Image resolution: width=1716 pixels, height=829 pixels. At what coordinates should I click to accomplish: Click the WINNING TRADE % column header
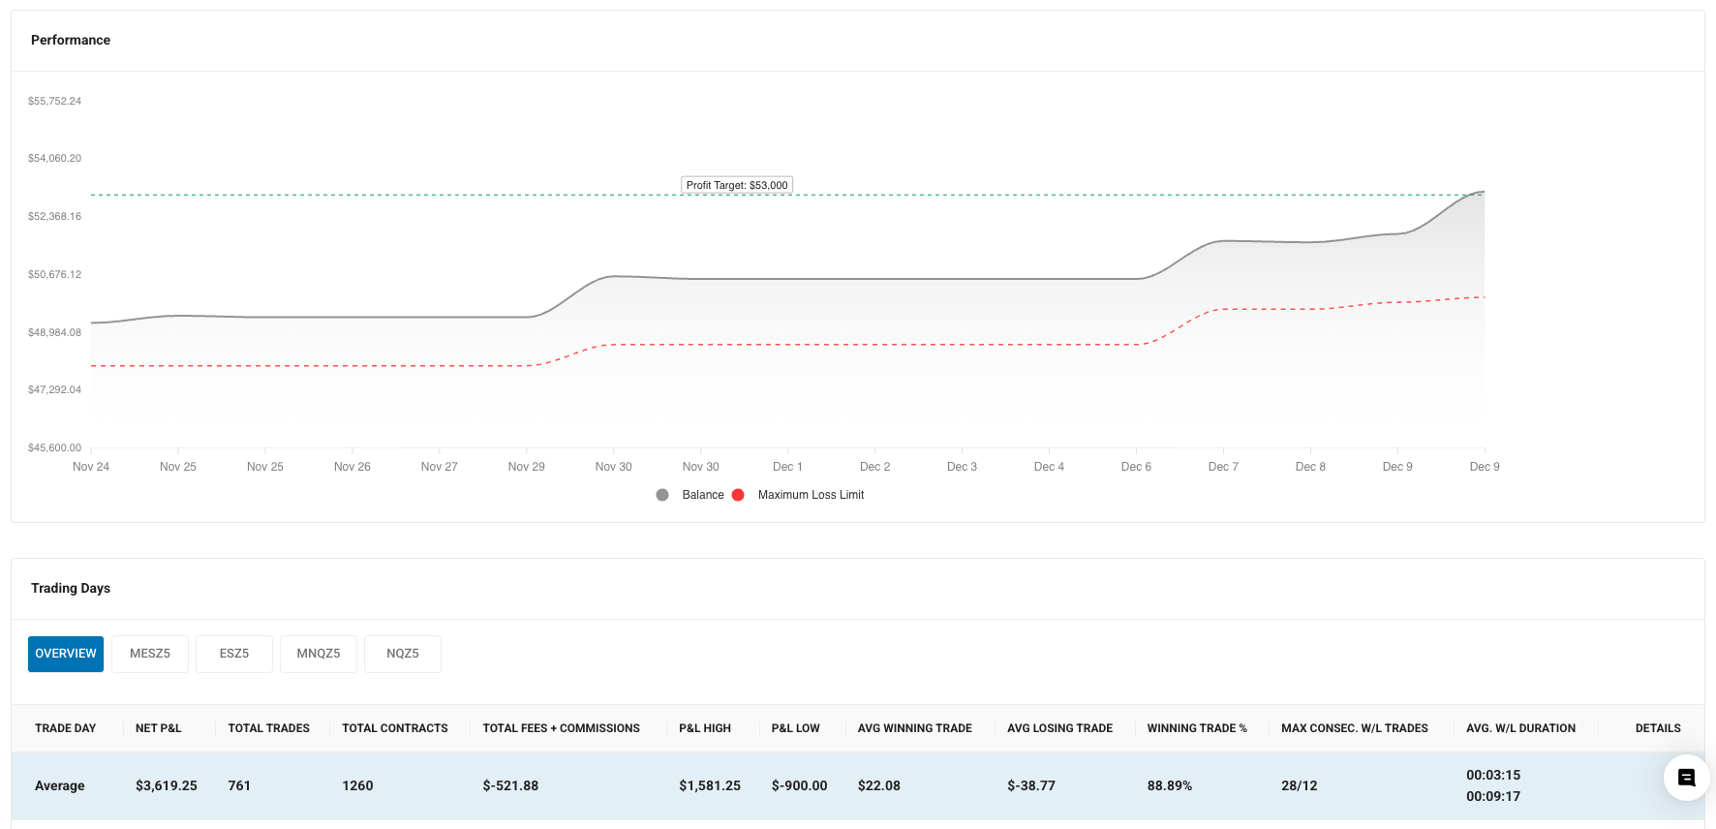1197,728
